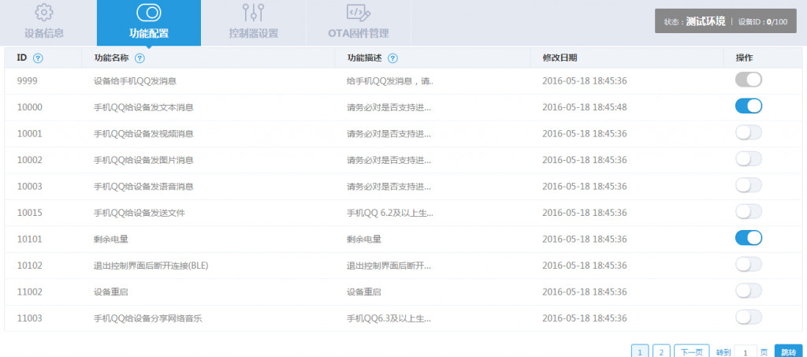807x357 pixels.
Task: Click ID cell 10101
Action: point(30,240)
